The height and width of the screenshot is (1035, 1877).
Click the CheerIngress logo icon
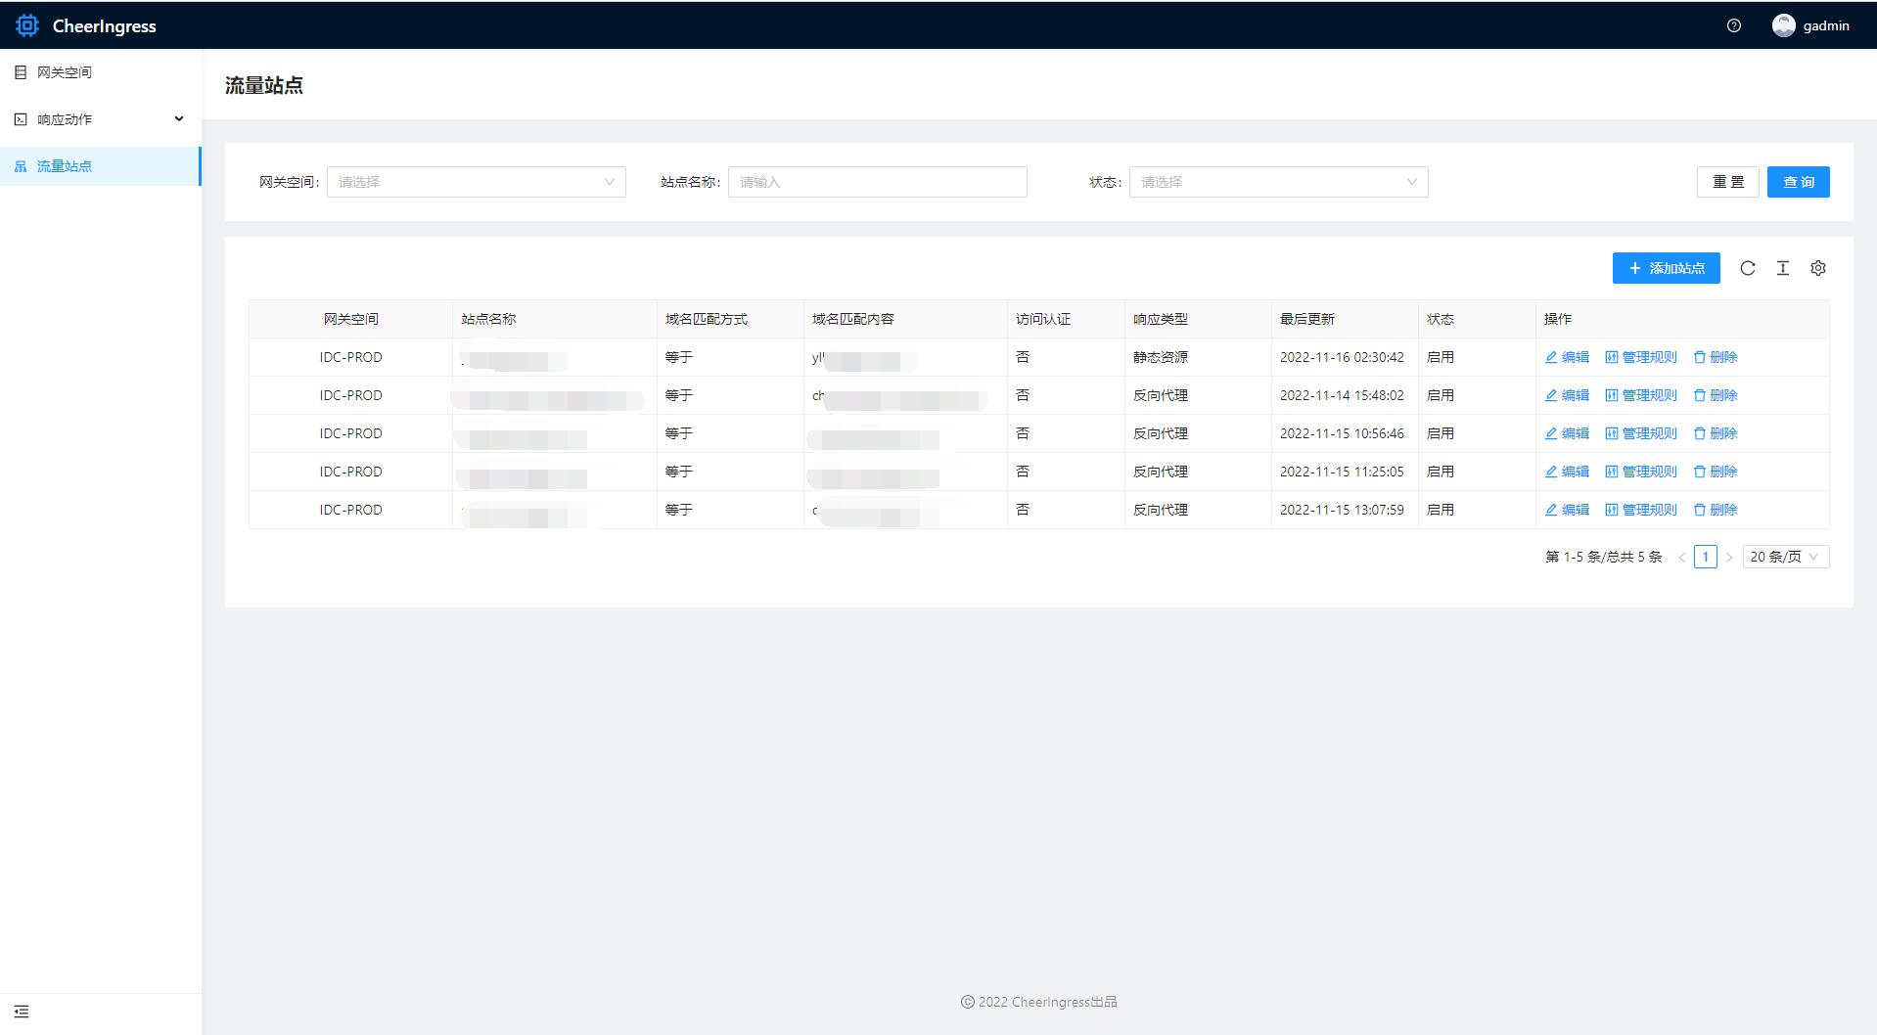(27, 25)
